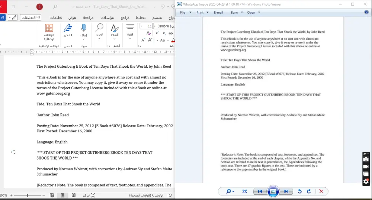The width and height of the screenshot is (372, 200).
Task: Open the References (مراجع) ribbon tab
Action: coord(125,18)
